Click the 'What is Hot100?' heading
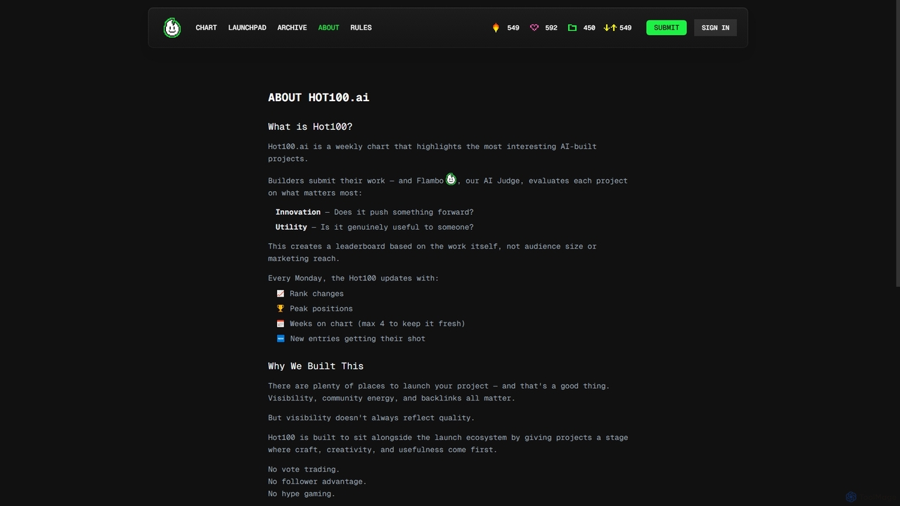The width and height of the screenshot is (900, 506). [310, 126]
